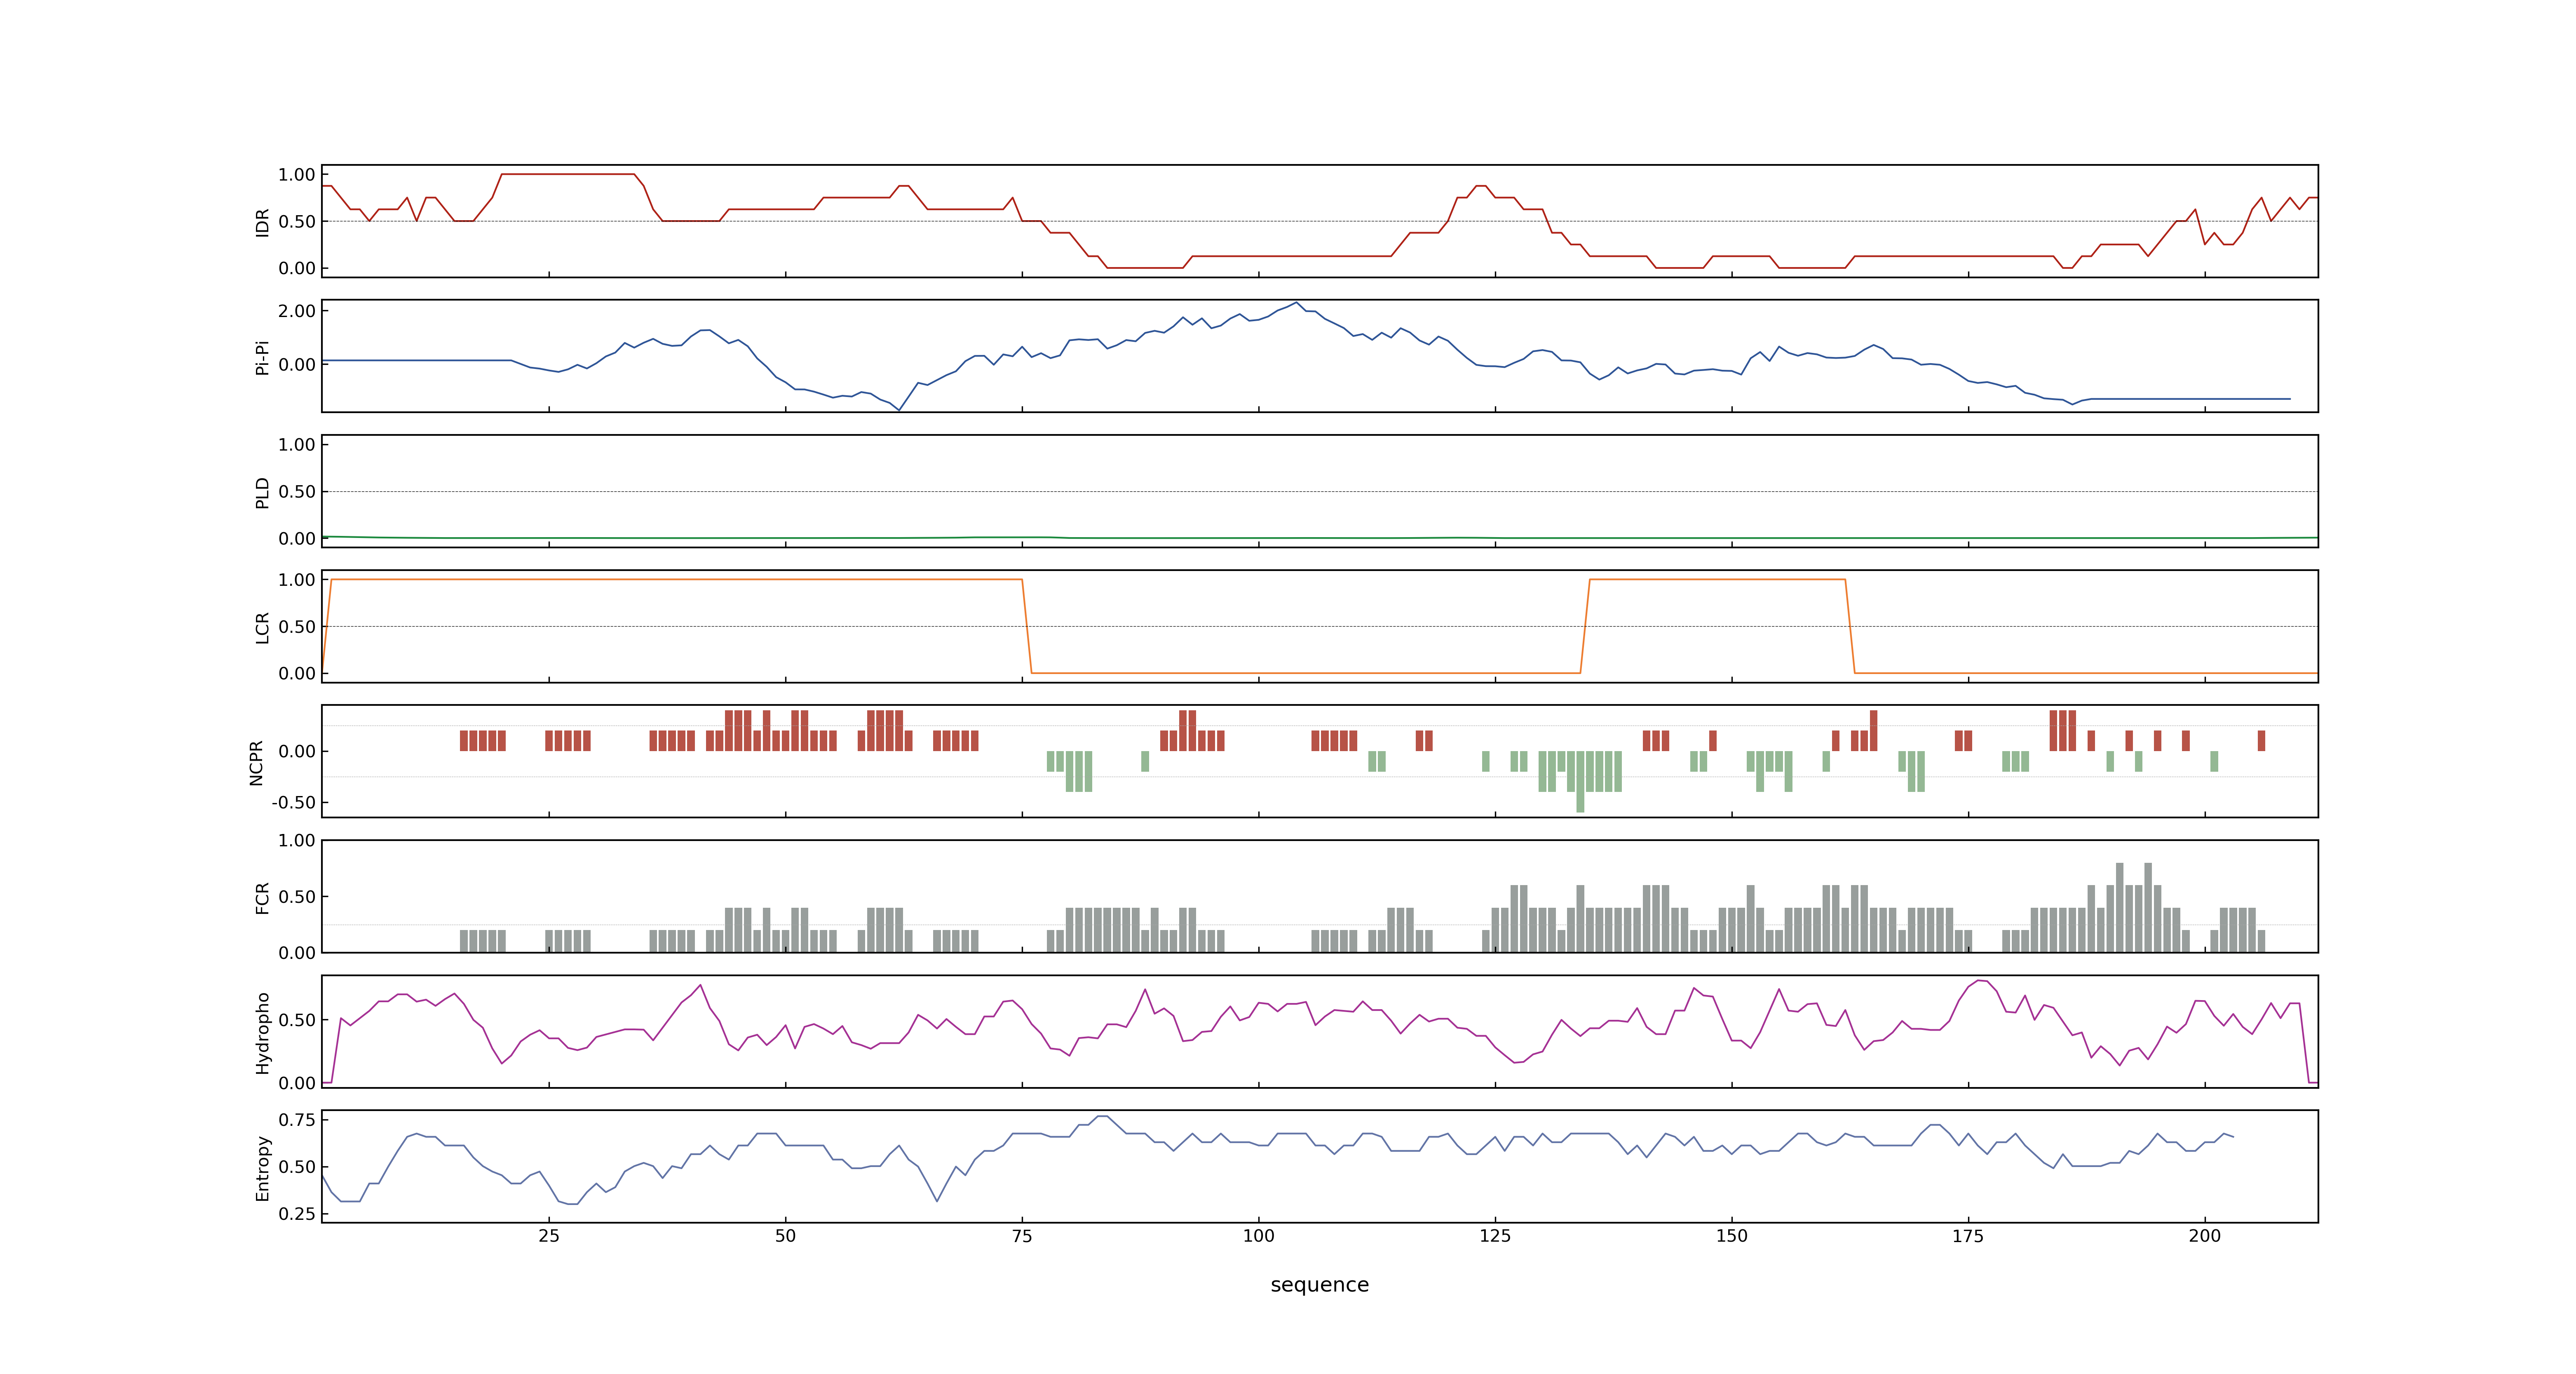Click the PLD axis label
The height and width of the screenshot is (1374, 2576).
point(262,492)
